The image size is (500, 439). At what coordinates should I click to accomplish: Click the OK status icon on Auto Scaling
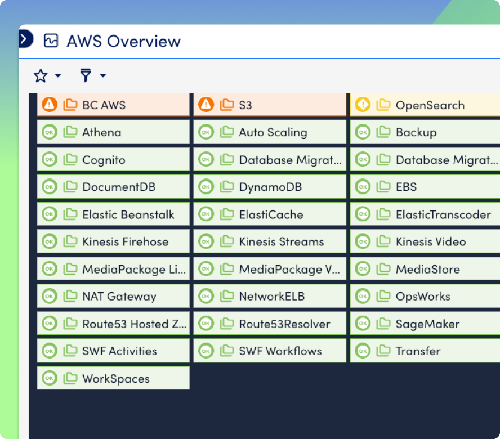tap(206, 132)
